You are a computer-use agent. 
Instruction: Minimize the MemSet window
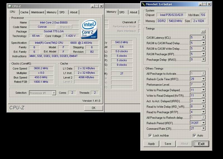200,4
